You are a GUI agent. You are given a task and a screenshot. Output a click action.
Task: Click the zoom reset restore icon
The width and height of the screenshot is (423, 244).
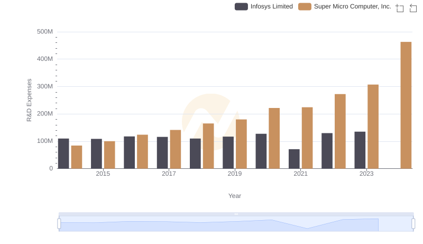click(413, 8)
